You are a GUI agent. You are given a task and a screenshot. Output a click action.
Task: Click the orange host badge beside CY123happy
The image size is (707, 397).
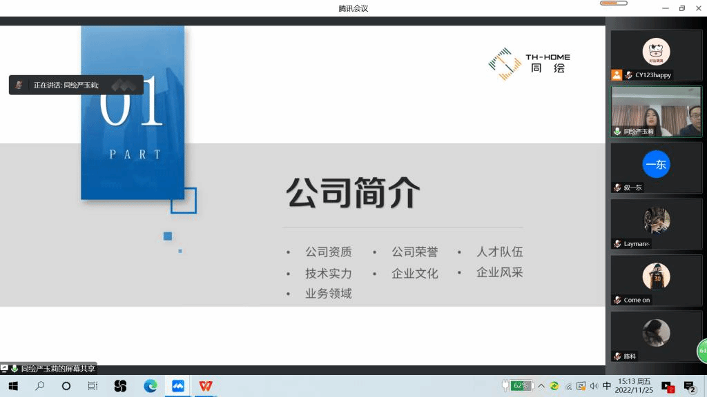617,75
